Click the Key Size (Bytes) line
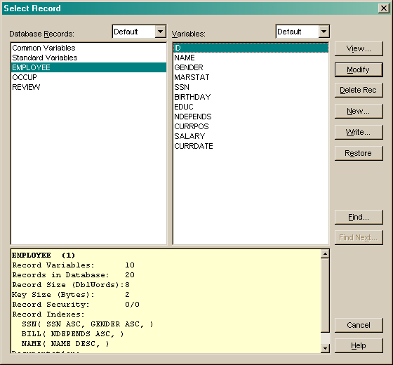The image size is (393, 365). tap(71, 295)
